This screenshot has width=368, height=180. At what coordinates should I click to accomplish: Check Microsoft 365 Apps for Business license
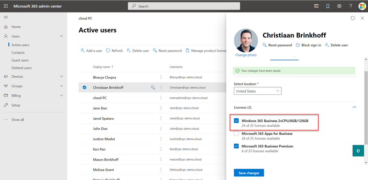(x=236, y=134)
